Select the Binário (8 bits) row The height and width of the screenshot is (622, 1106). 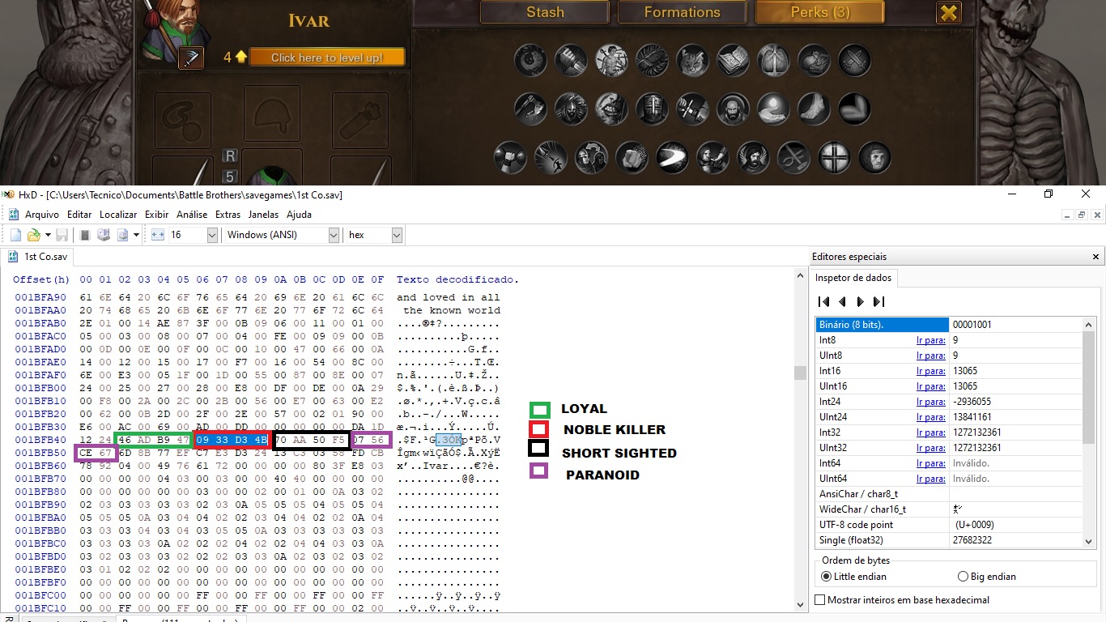pos(949,325)
